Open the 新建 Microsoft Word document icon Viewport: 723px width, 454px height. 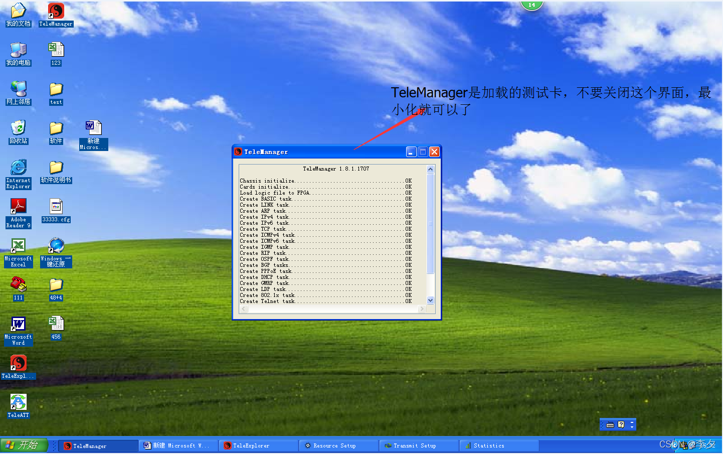pyautogui.click(x=93, y=134)
